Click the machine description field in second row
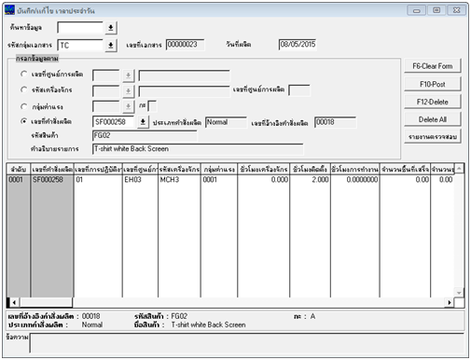 pos(184,91)
